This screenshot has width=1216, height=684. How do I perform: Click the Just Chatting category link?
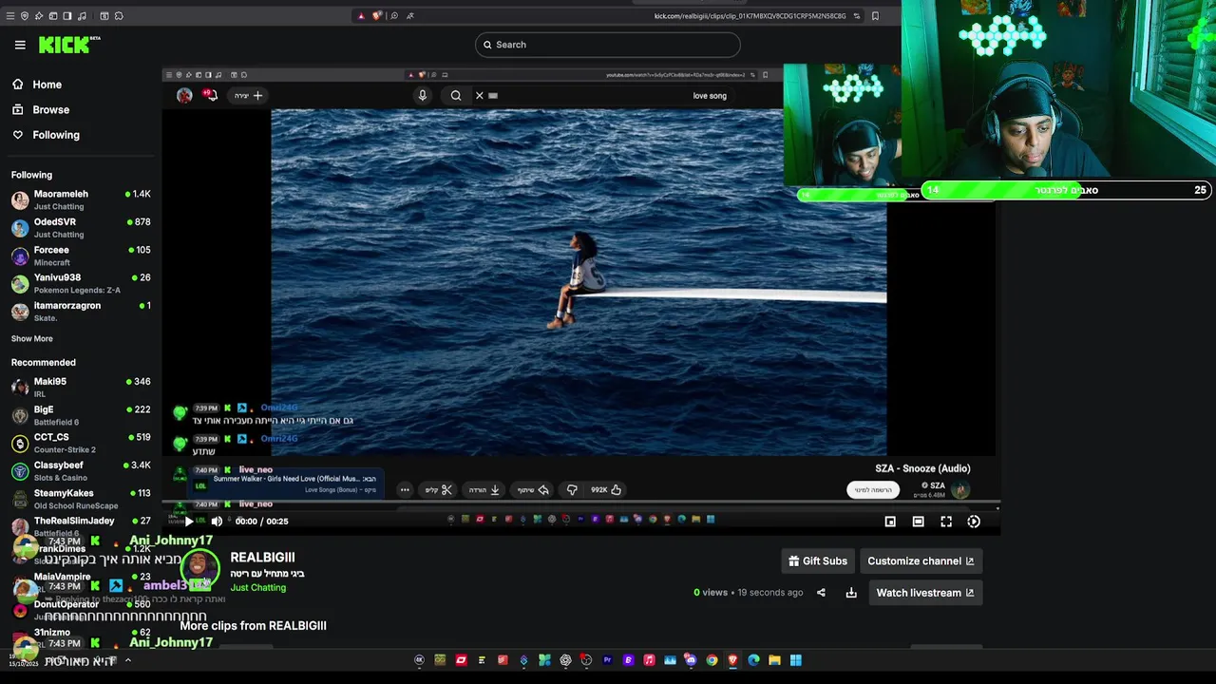(257, 588)
